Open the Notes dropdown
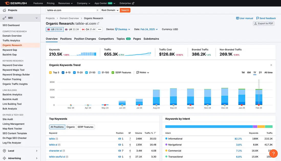This screenshot has width=281, height=161. (x=143, y=73)
